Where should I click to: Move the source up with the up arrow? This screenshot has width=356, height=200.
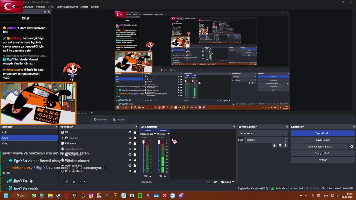coord(80,182)
